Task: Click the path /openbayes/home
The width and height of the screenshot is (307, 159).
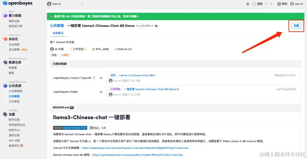Action: click(x=65, y=92)
